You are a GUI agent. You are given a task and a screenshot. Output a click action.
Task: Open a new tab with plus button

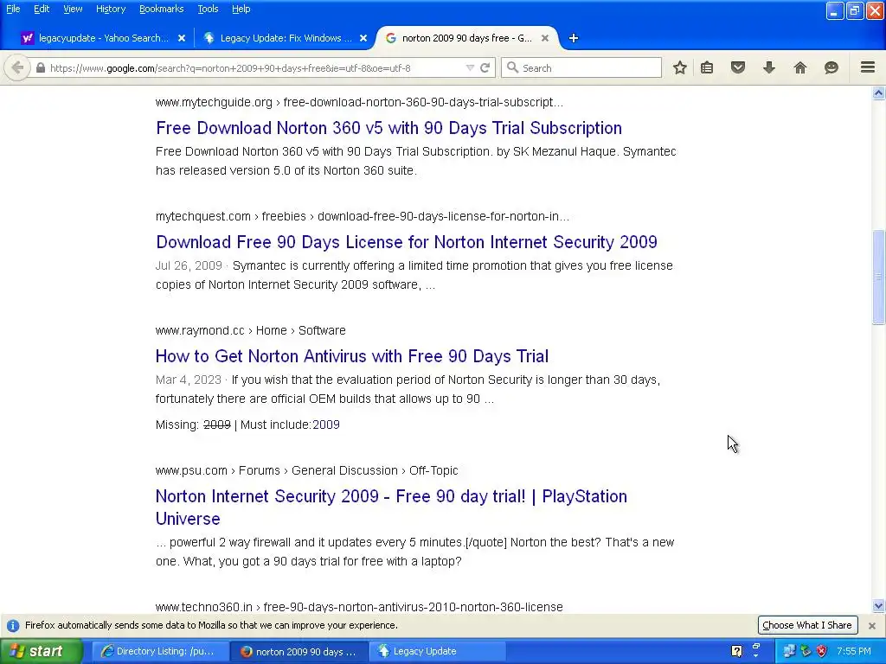(x=574, y=38)
